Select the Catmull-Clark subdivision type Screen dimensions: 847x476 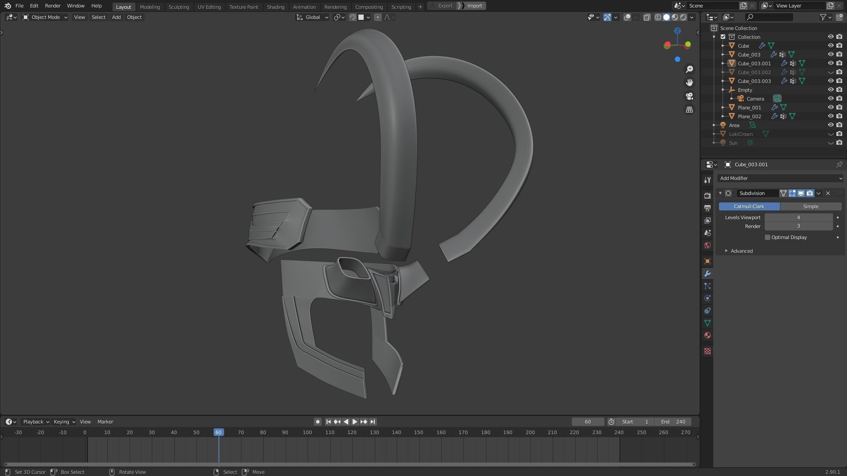[749, 206]
